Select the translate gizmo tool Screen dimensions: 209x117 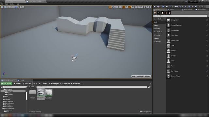tap(110, 7)
